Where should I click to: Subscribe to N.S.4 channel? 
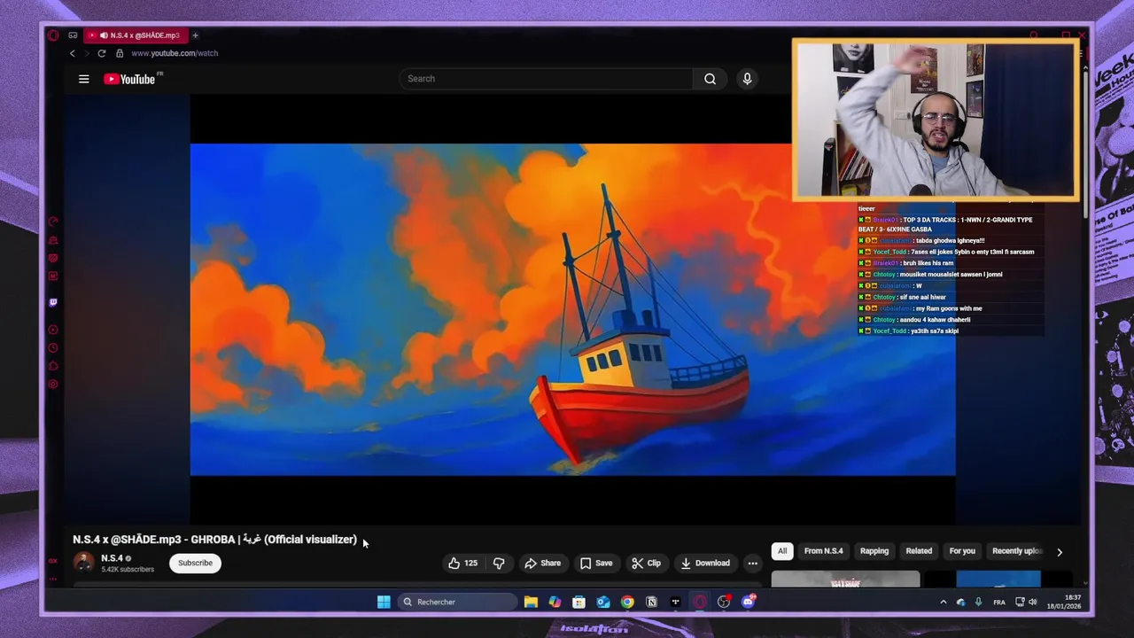pos(195,563)
